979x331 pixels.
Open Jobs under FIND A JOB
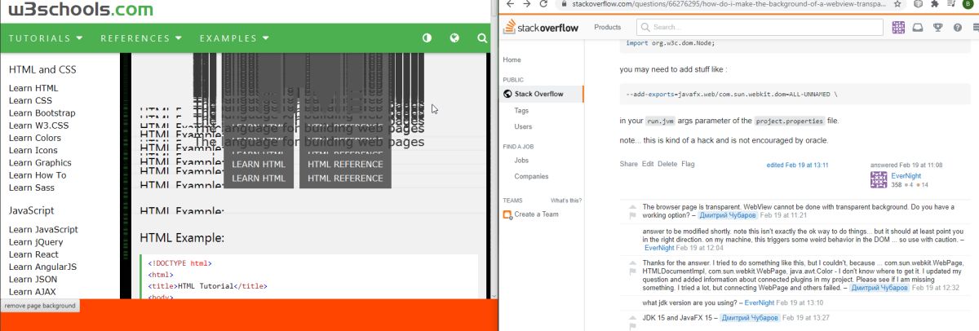521,161
